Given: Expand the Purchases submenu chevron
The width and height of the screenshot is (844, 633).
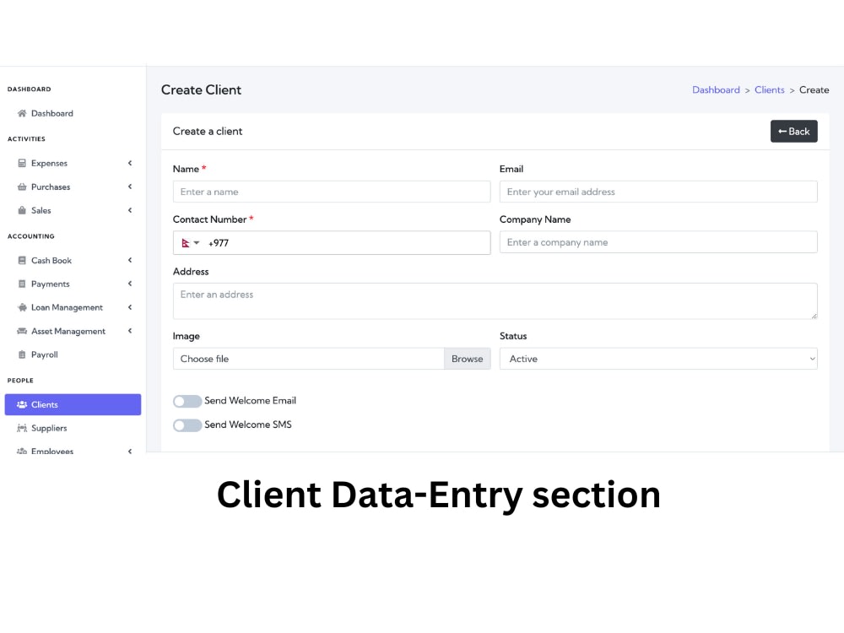Looking at the screenshot, I should tap(130, 187).
